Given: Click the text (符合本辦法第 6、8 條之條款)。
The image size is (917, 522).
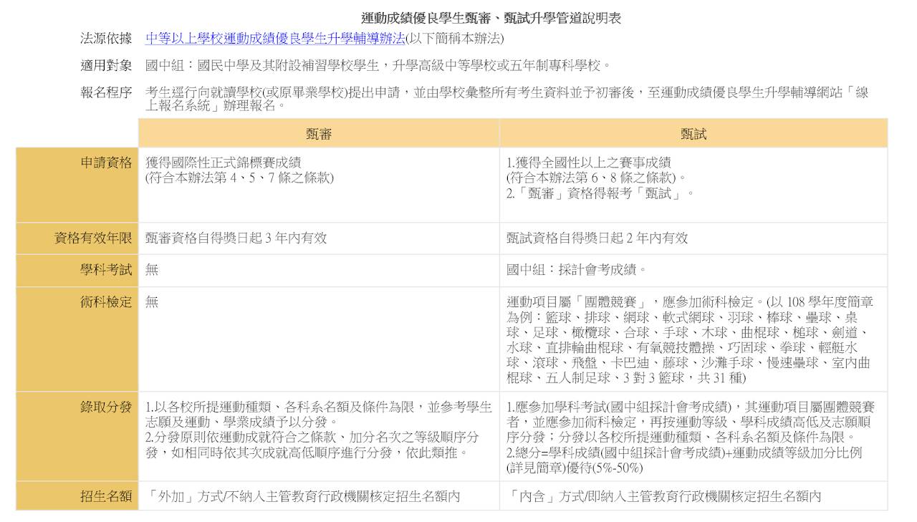Looking at the screenshot, I should coord(596,178).
